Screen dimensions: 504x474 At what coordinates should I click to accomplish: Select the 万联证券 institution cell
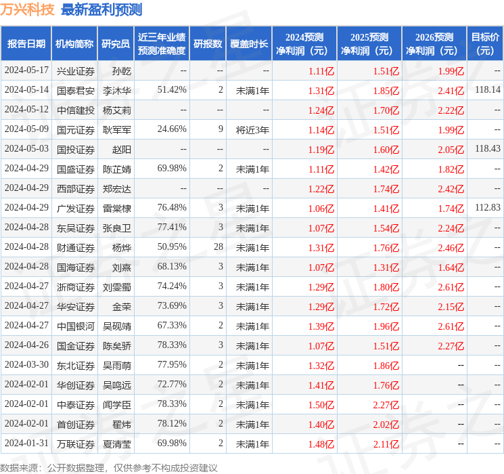point(76,444)
